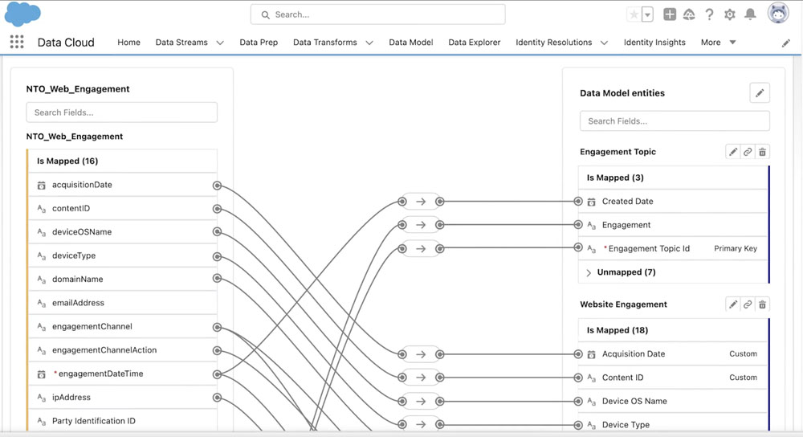Select the Engagement target field
803x437 pixels.
[674, 225]
